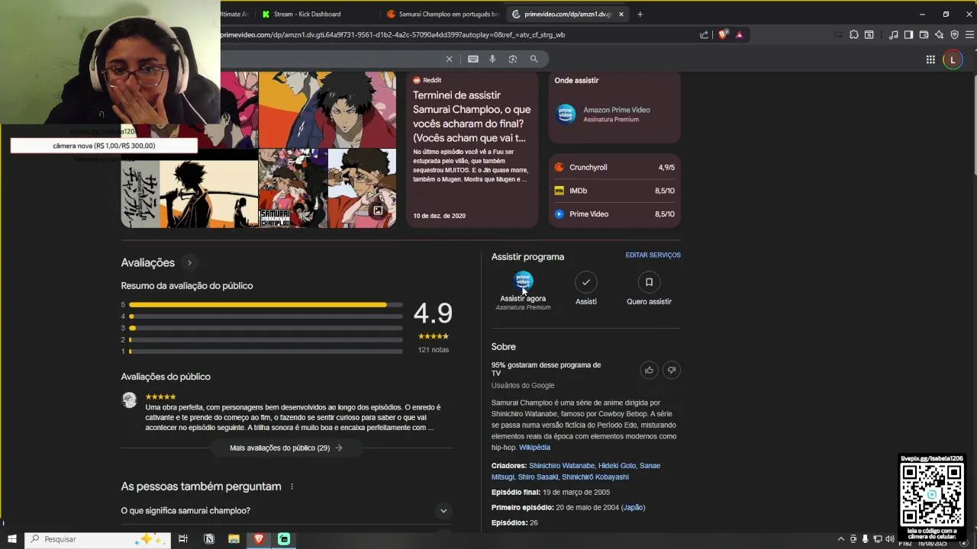
Task: Open EDITAR SERVIÇOS link
Action: (653, 255)
